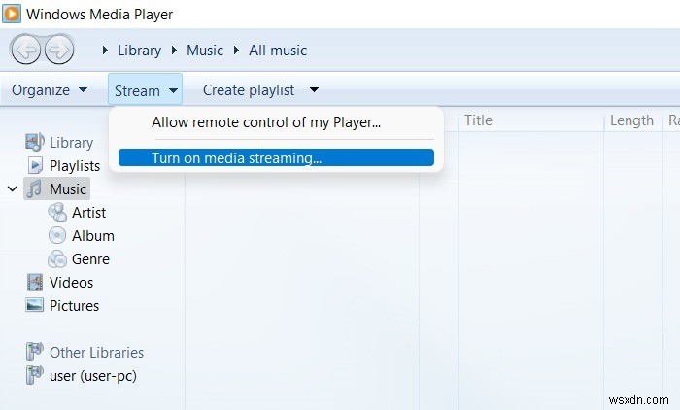This screenshot has height=410, width=680.
Task: Click the Videos filmstrip icon
Action: click(x=35, y=283)
